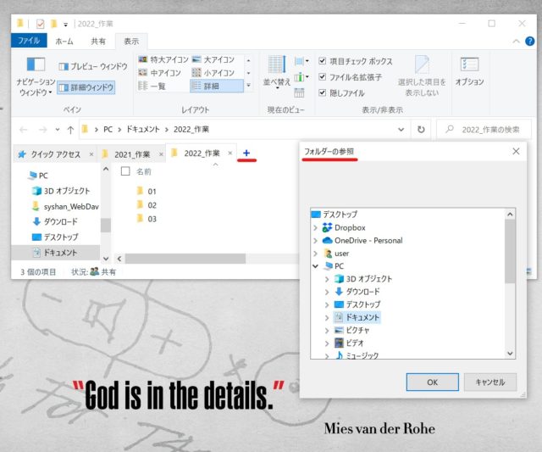Expand OneDrive - Personal in folder tree

click(x=316, y=240)
